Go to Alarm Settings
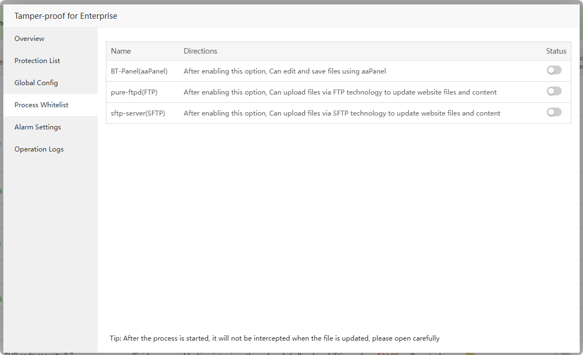This screenshot has width=583, height=355. pos(38,127)
